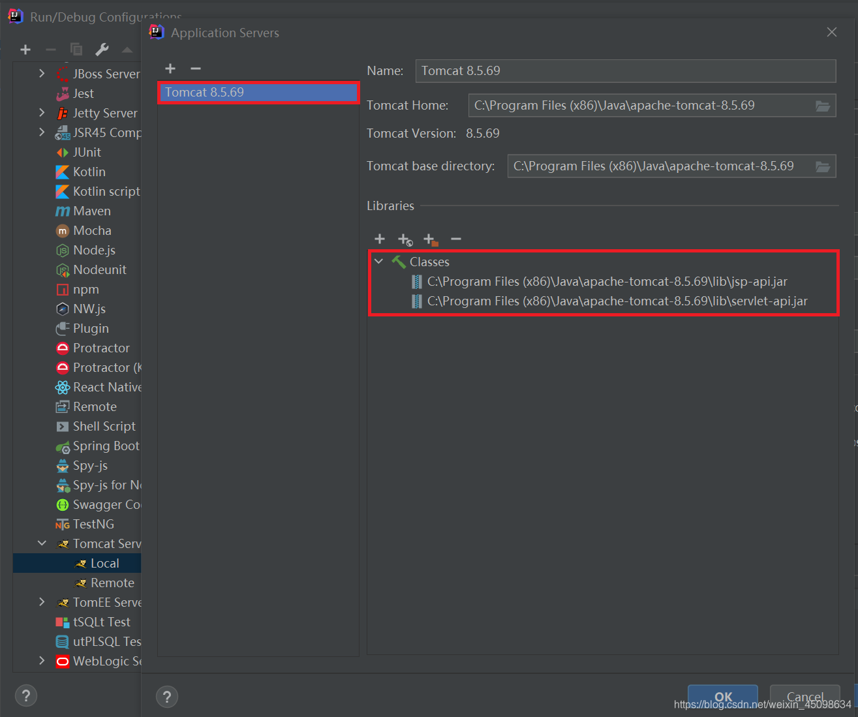Browse for Tomcat Home folder
The image size is (858, 717).
(x=823, y=106)
